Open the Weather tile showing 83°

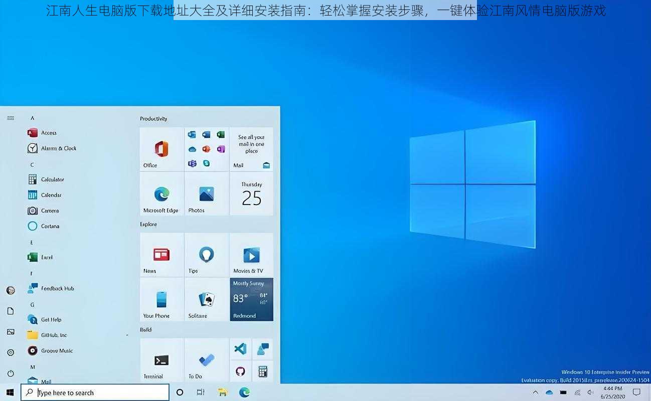pos(251,300)
